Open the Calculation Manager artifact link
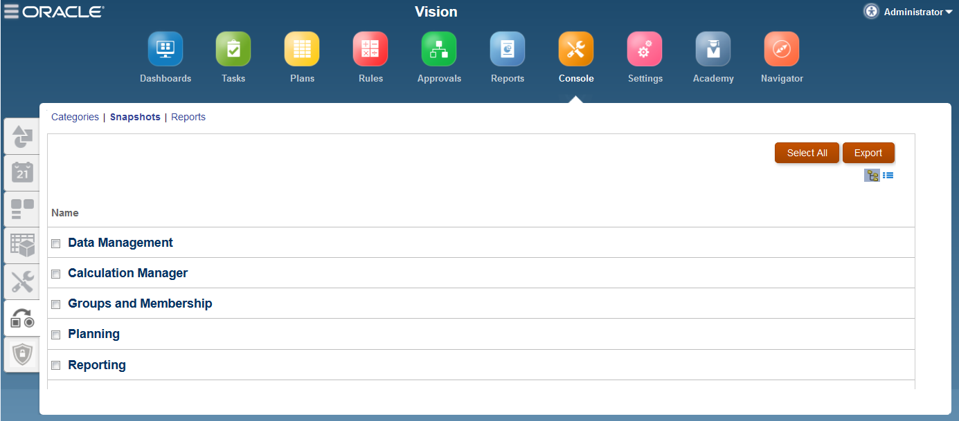Viewport: 959px width, 421px height. pos(128,273)
